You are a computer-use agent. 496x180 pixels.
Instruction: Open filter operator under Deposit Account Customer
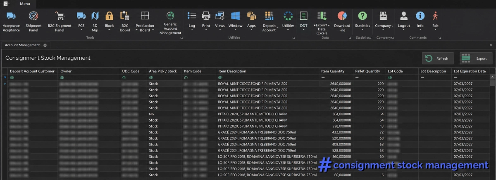coord(12,77)
